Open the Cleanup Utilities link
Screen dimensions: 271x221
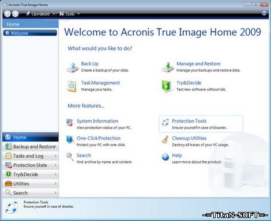(189, 138)
